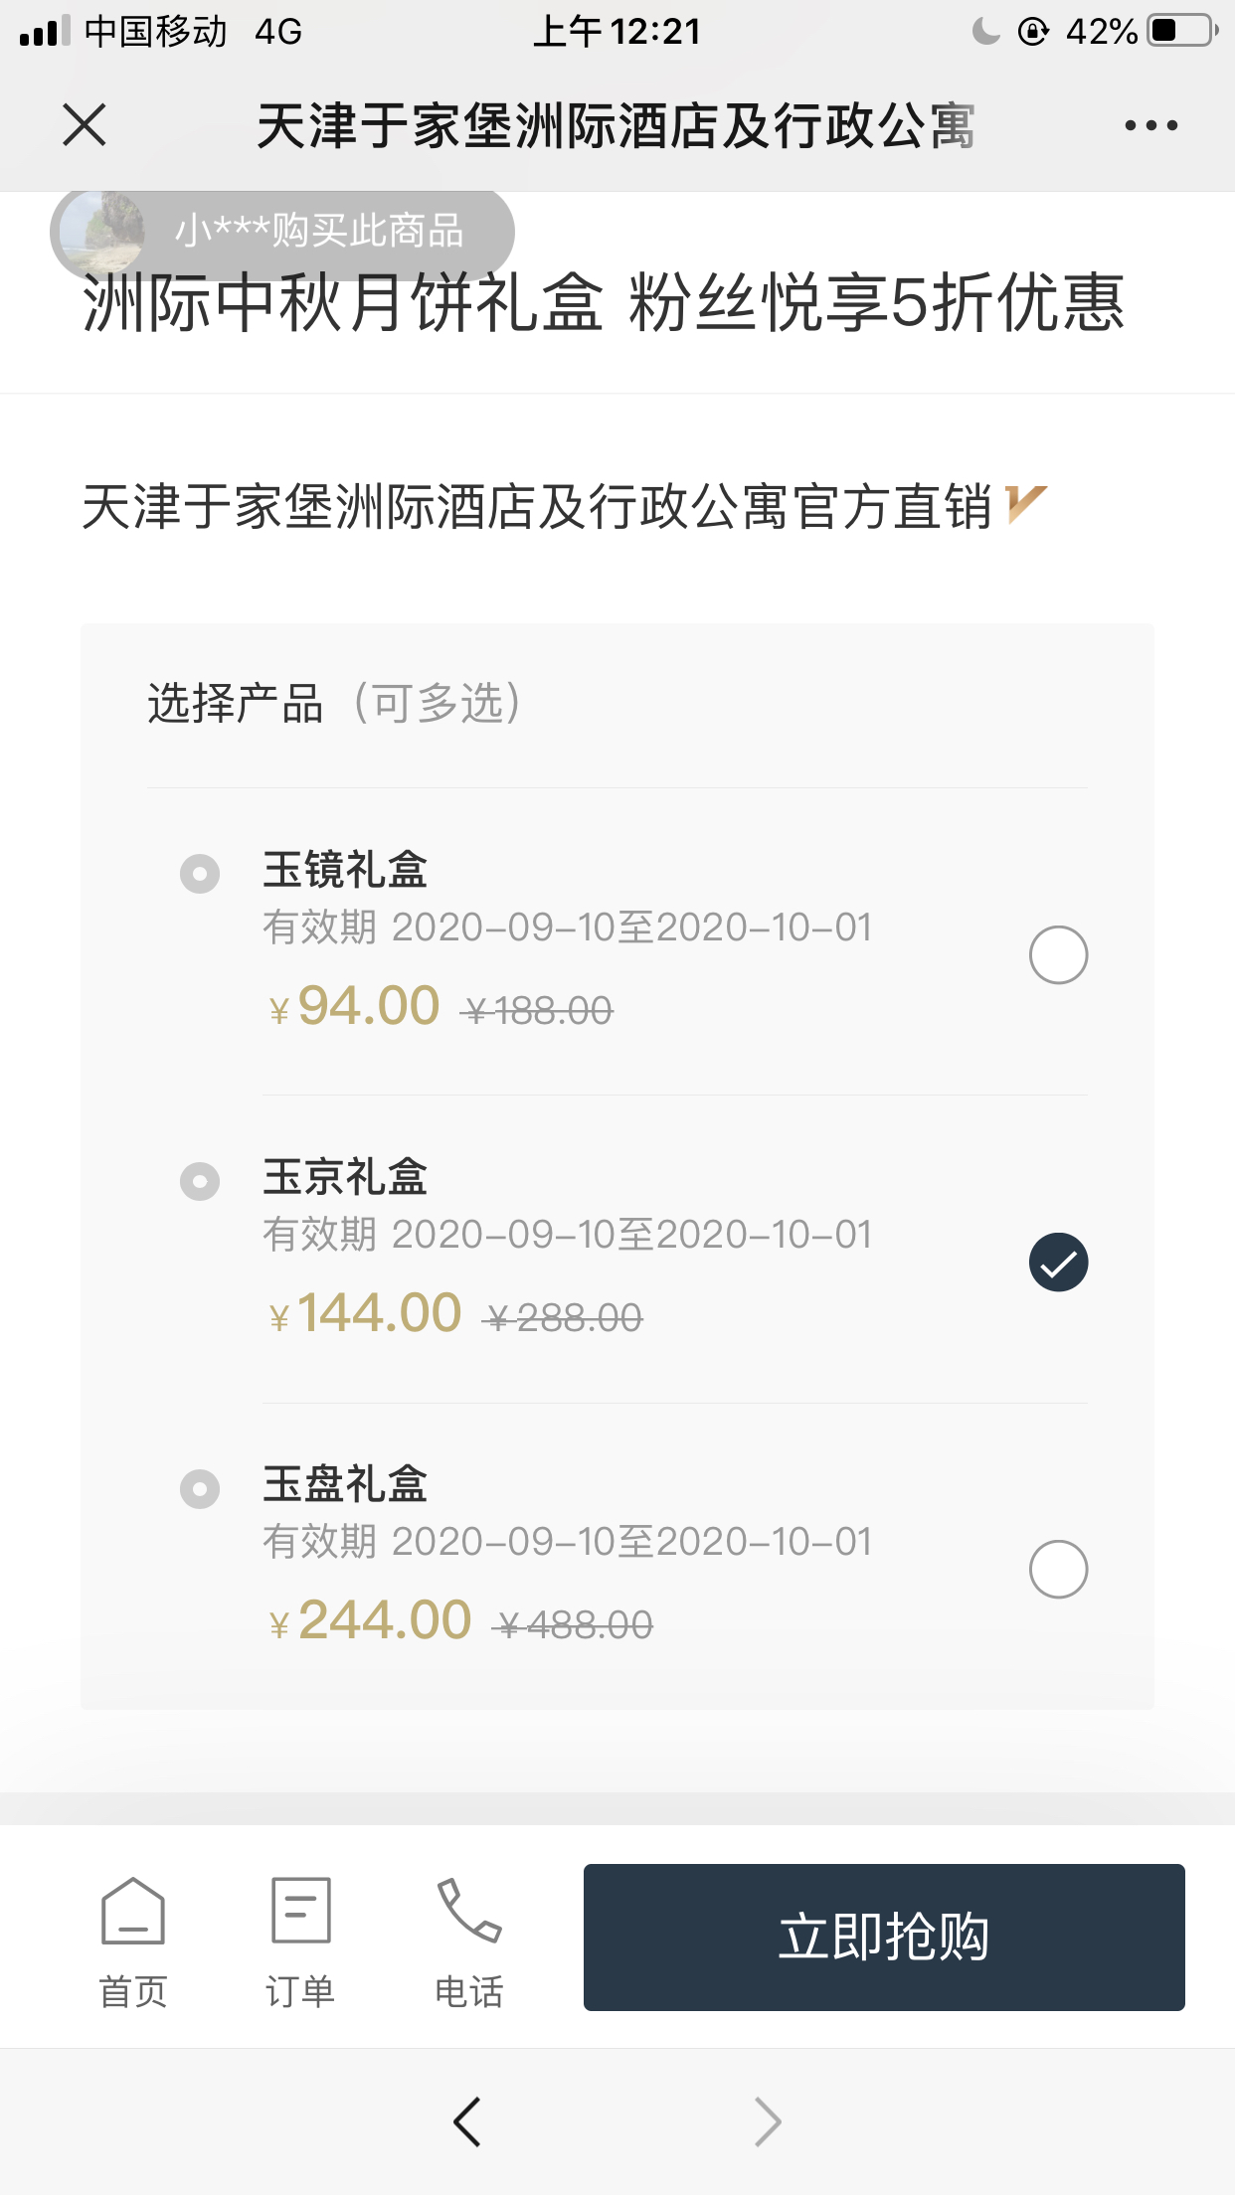Tap the home icon labeled 首页
The width and height of the screenshot is (1235, 2195).
pyautogui.click(x=133, y=1942)
